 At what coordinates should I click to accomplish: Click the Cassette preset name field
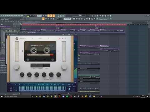[40, 39]
